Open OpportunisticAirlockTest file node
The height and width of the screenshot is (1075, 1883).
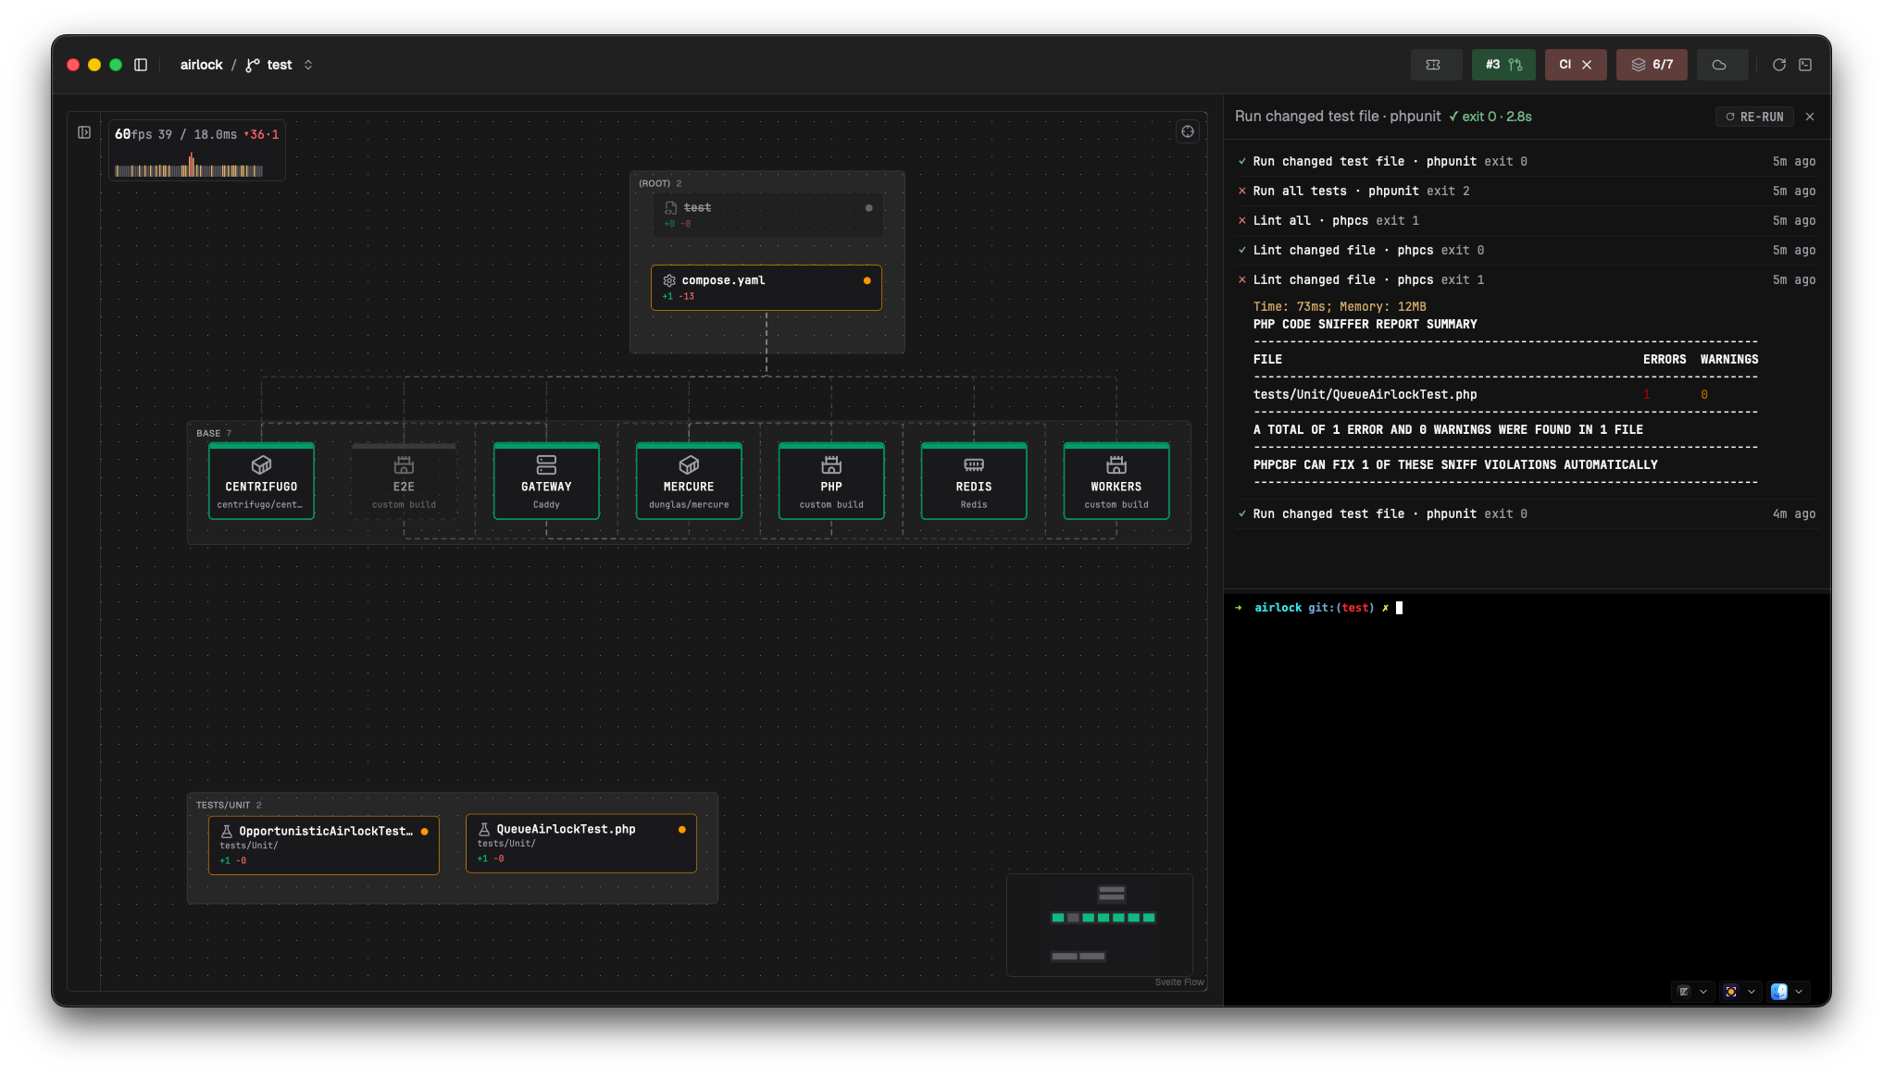(324, 845)
